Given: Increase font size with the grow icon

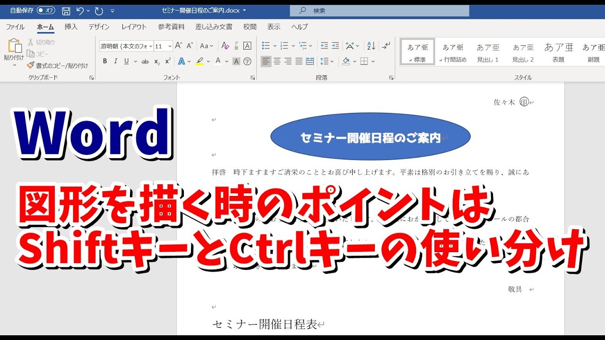Looking at the screenshot, I should click(179, 46).
